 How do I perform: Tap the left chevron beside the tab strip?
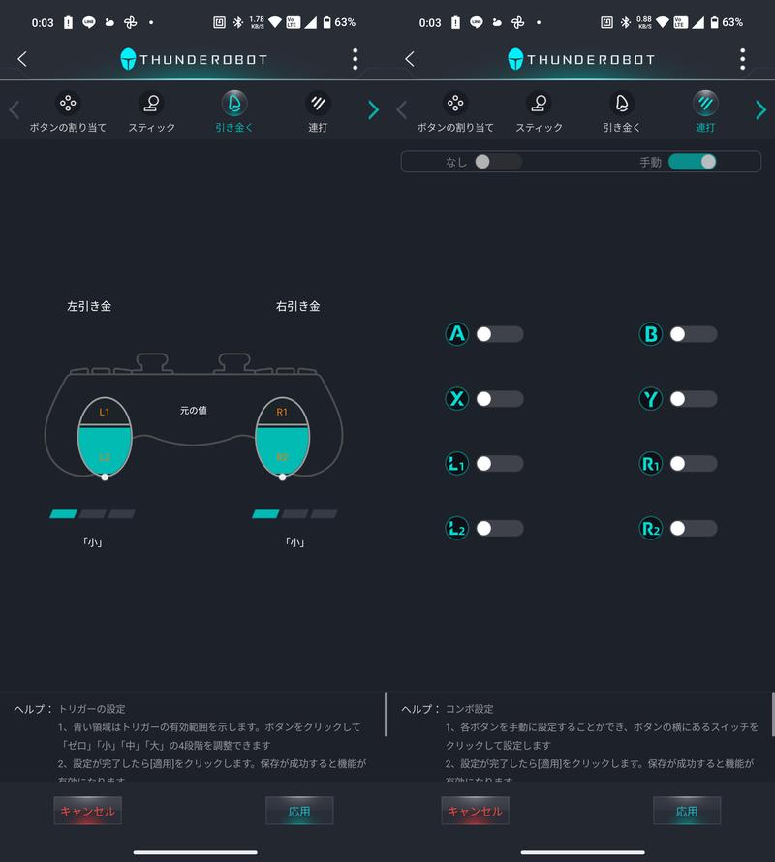[12, 110]
